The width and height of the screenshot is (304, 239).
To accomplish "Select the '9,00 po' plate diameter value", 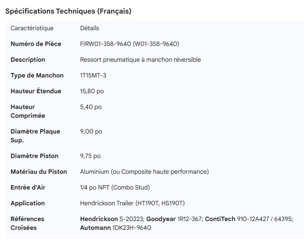I will 91,131.
